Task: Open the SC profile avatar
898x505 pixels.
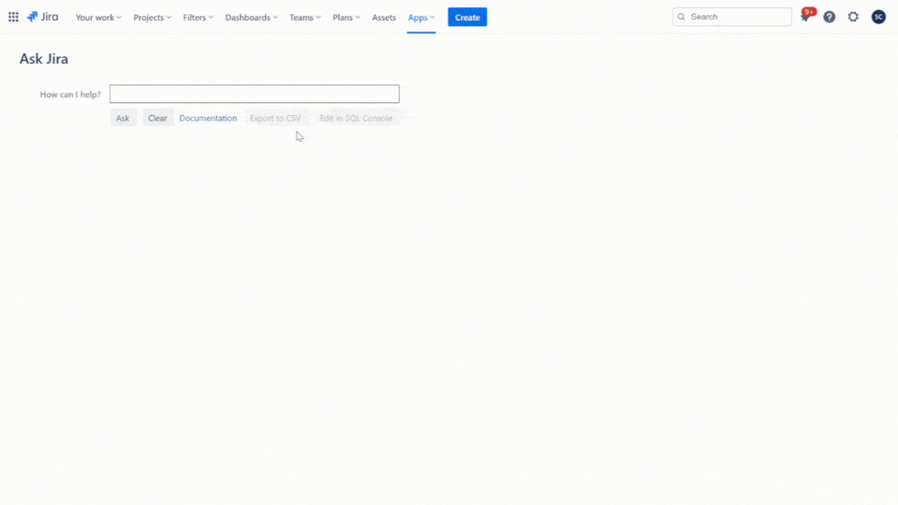Action: [x=878, y=17]
